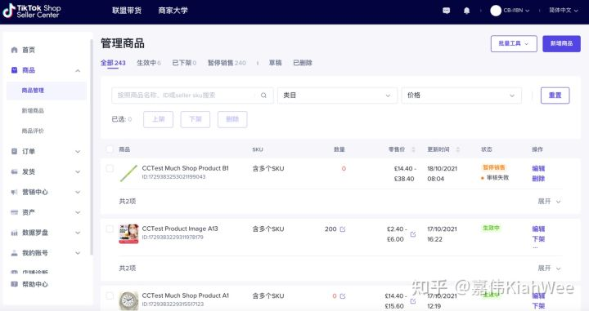Click the 新增商品 add product button

pos(561,43)
